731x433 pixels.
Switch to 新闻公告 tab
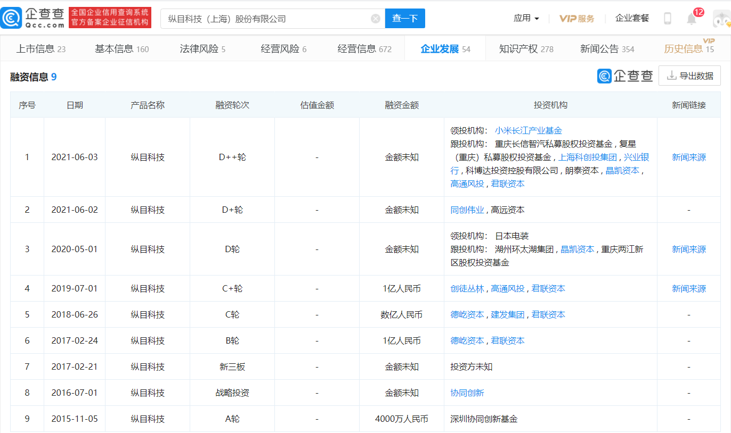tap(607, 49)
